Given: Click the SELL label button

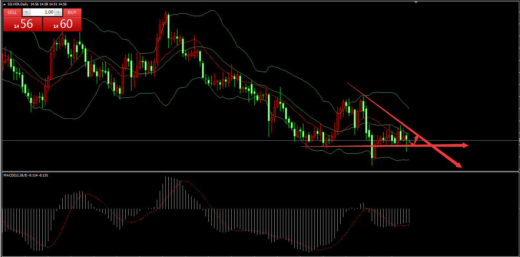Looking at the screenshot, I should pyautogui.click(x=12, y=12).
